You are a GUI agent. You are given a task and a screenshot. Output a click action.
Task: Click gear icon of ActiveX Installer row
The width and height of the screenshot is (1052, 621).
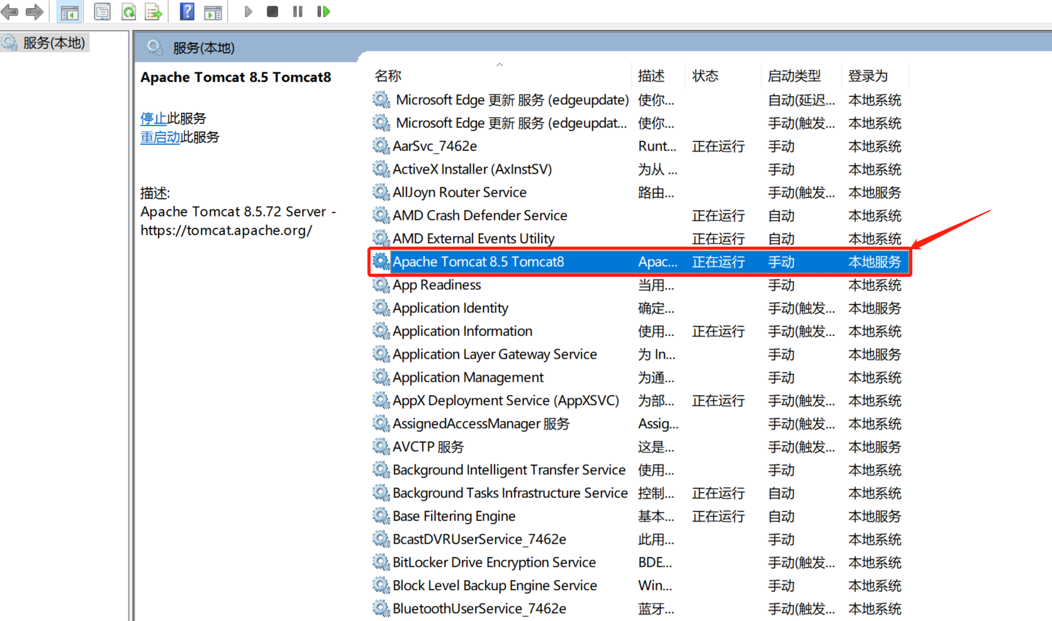coord(381,169)
